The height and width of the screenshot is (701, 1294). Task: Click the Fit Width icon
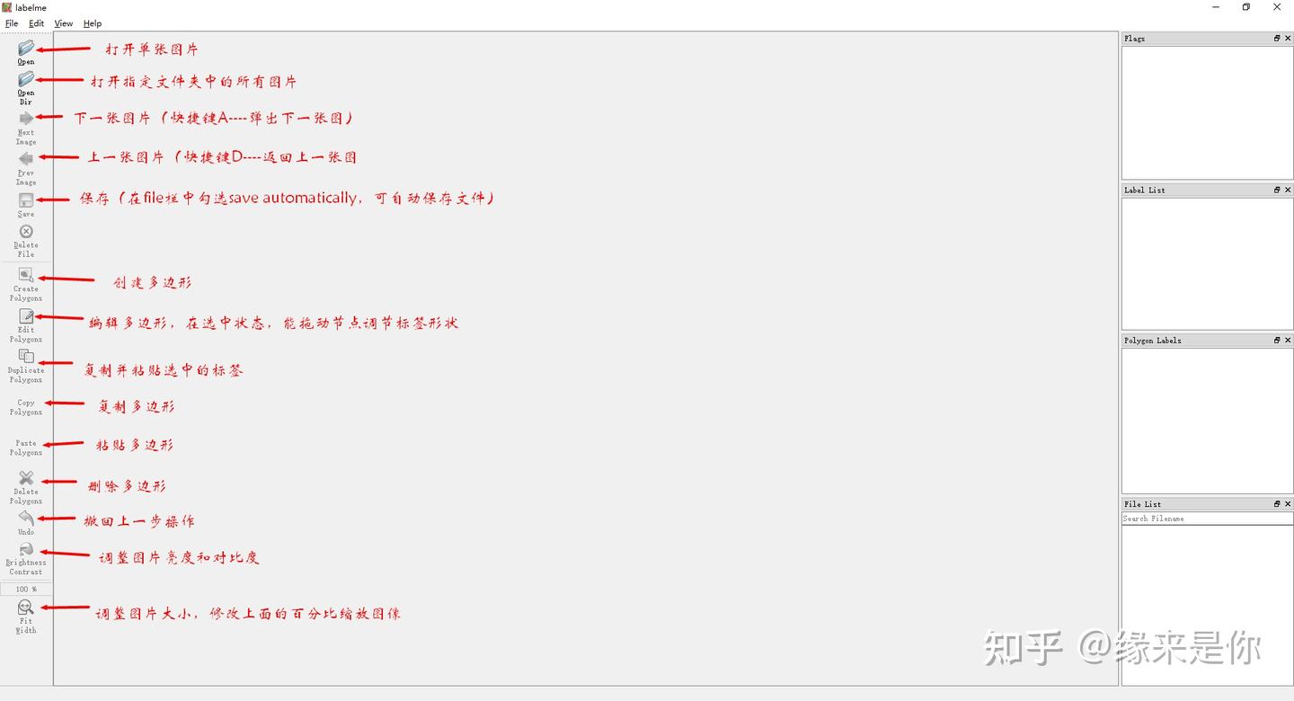coord(26,608)
